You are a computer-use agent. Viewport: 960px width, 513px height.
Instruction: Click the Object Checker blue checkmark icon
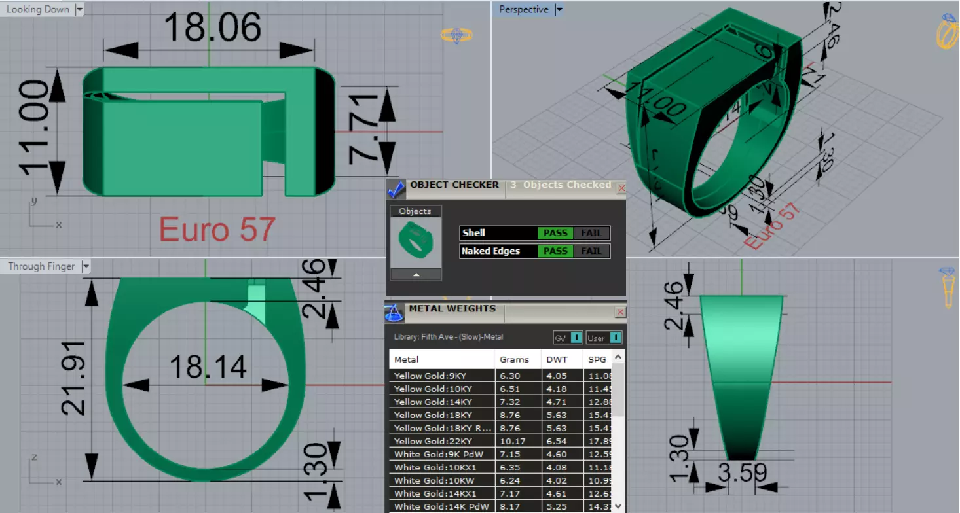pos(396,189)
